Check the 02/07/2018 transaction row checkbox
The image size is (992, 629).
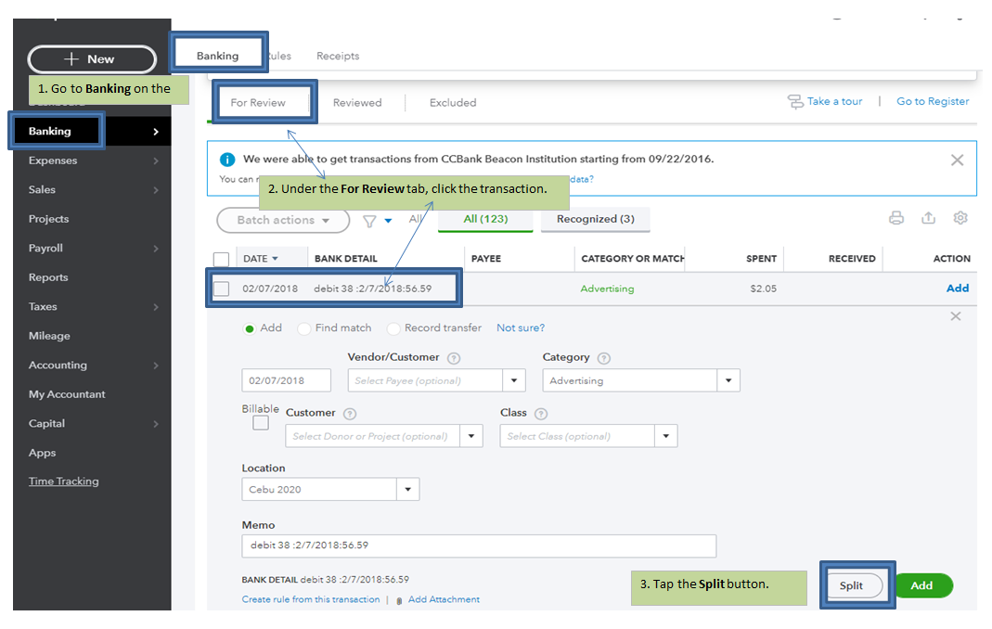221,289
